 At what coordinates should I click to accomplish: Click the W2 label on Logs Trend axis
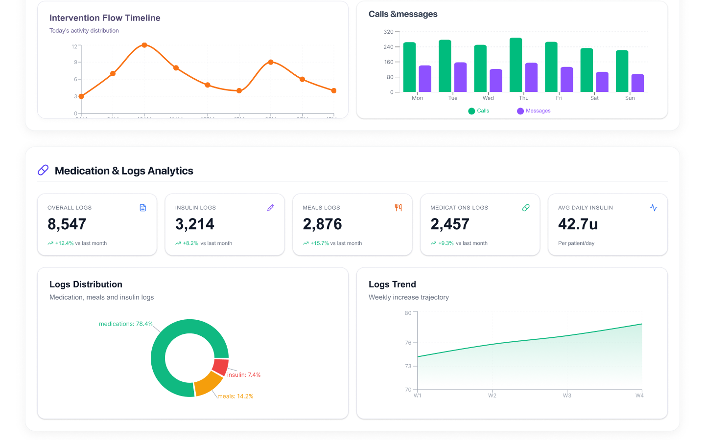click(x=492, y=396)
